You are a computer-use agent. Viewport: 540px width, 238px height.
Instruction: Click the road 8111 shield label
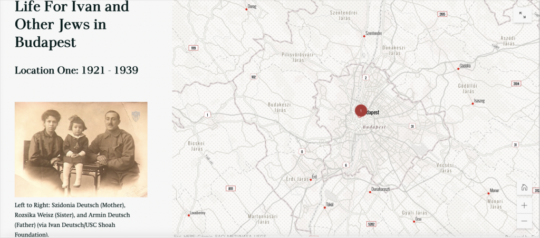[230, 188]
